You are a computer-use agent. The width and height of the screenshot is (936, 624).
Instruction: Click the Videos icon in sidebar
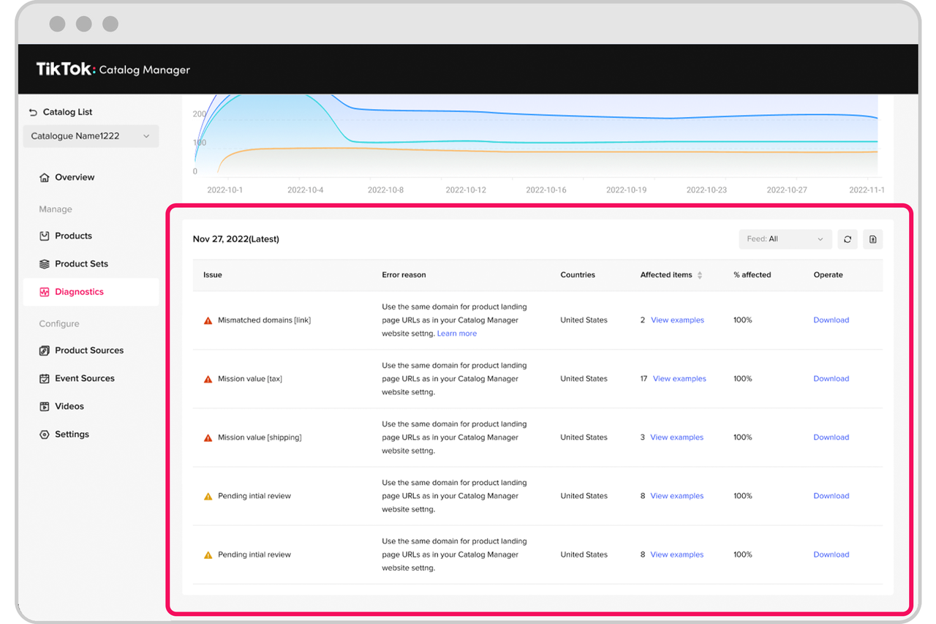pos(45,407)
